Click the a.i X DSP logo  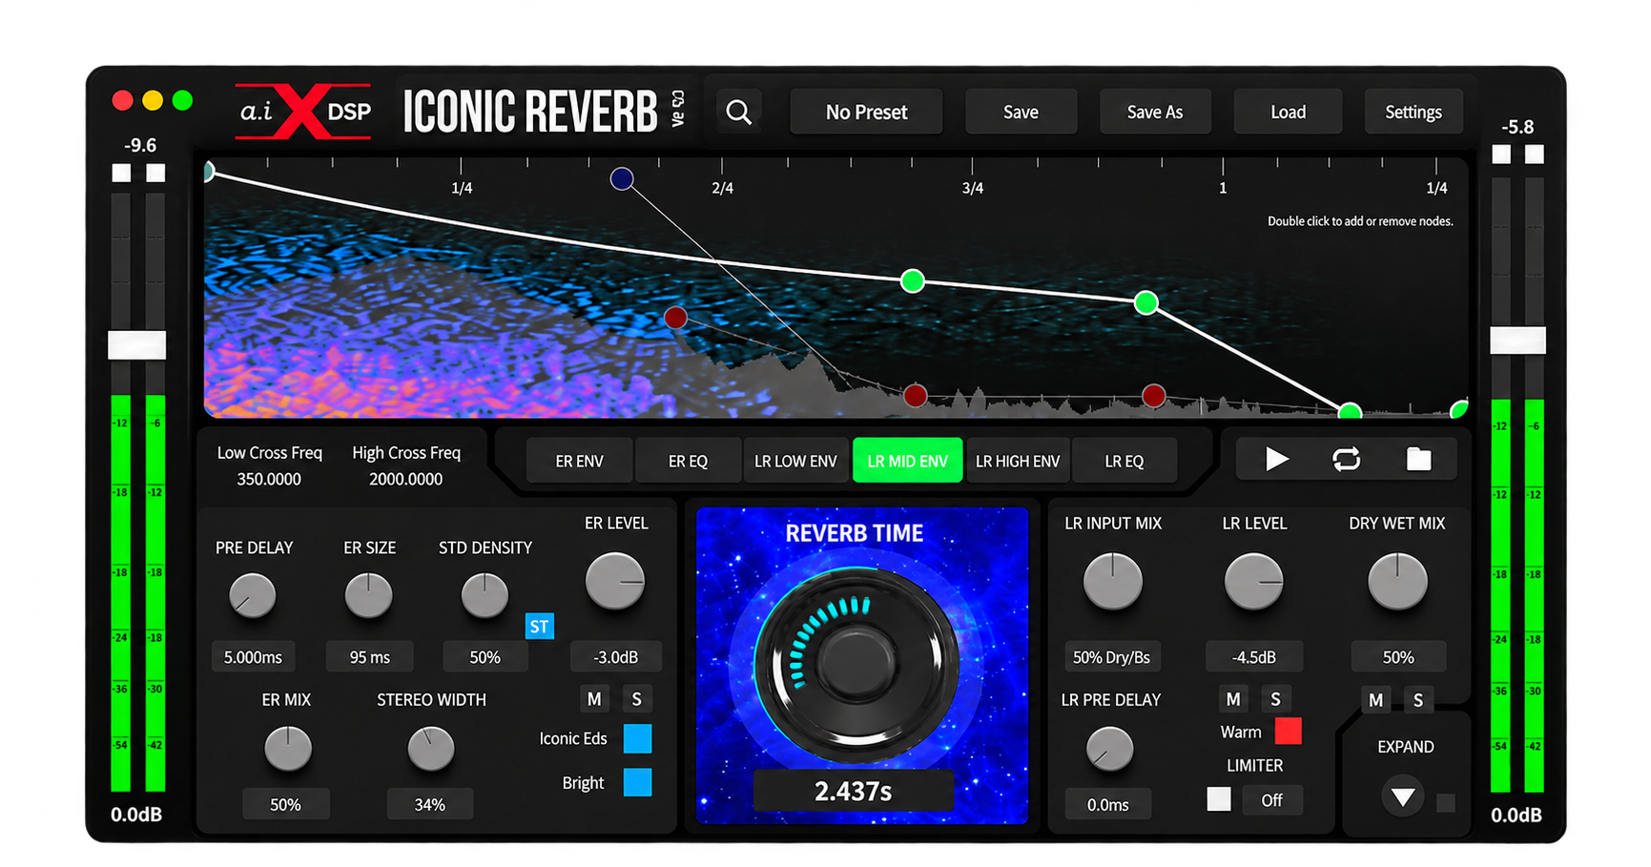tap(305, 112)
